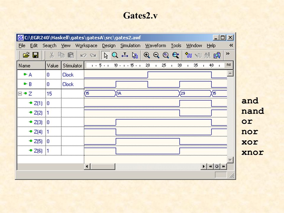
Task: Select signal Z(2) row
Action: [x=38, y=113]
